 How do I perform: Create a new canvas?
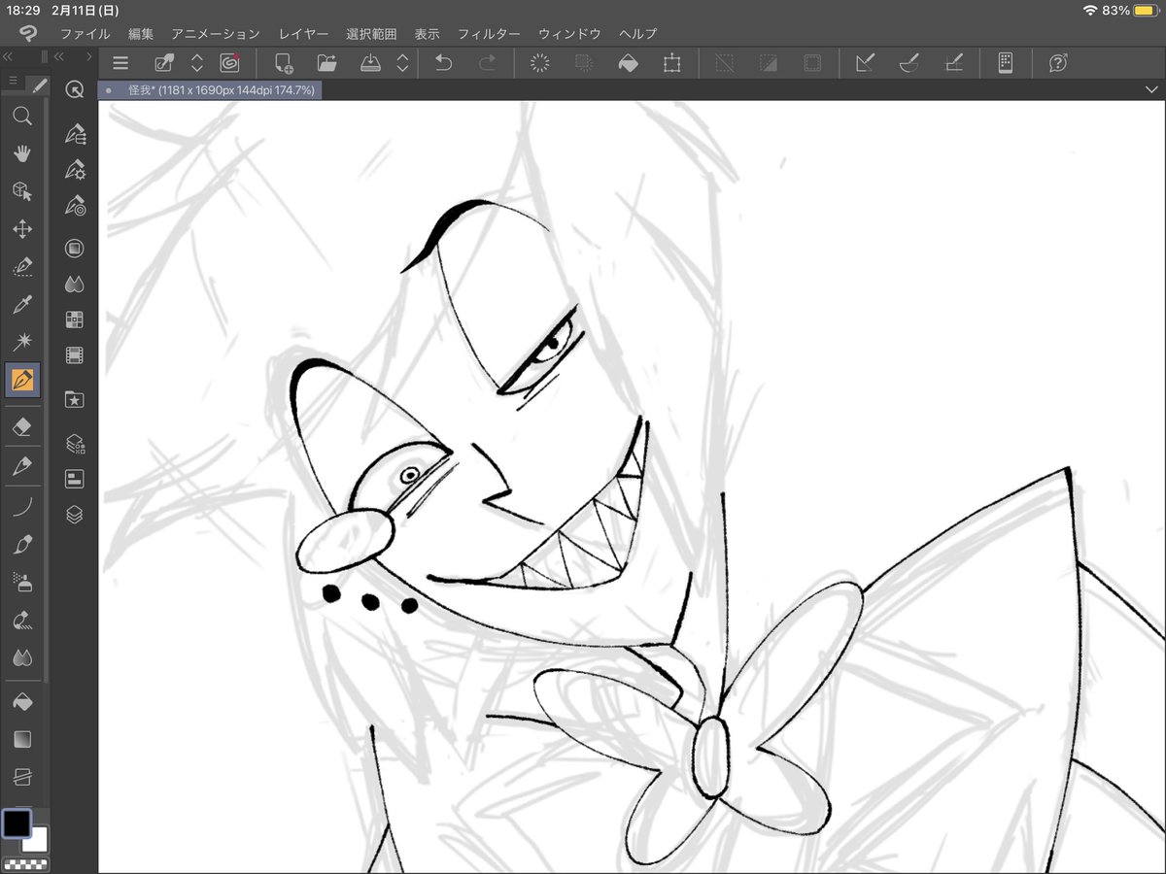[284, 63]
